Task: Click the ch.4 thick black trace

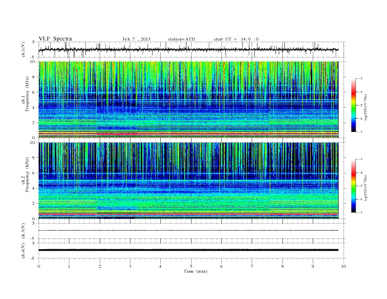Action: pos(188,250)
